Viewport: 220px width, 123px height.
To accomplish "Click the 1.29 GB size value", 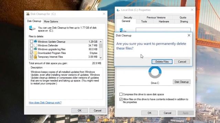I will pyautogui.click(x=93, y=42).
